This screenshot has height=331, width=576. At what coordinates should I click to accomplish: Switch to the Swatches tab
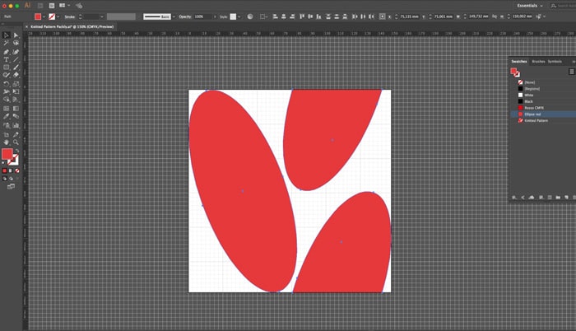[x=519, y=62]
